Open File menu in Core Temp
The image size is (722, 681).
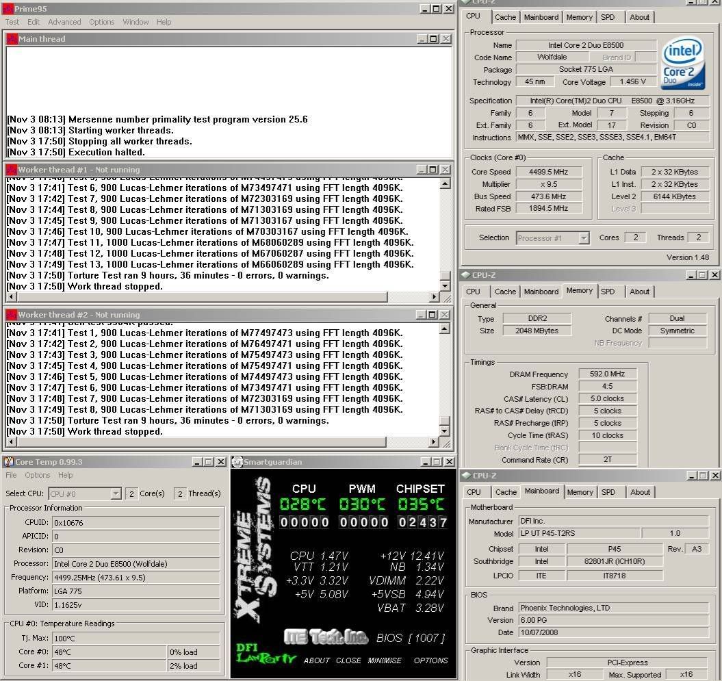point(11,475)
